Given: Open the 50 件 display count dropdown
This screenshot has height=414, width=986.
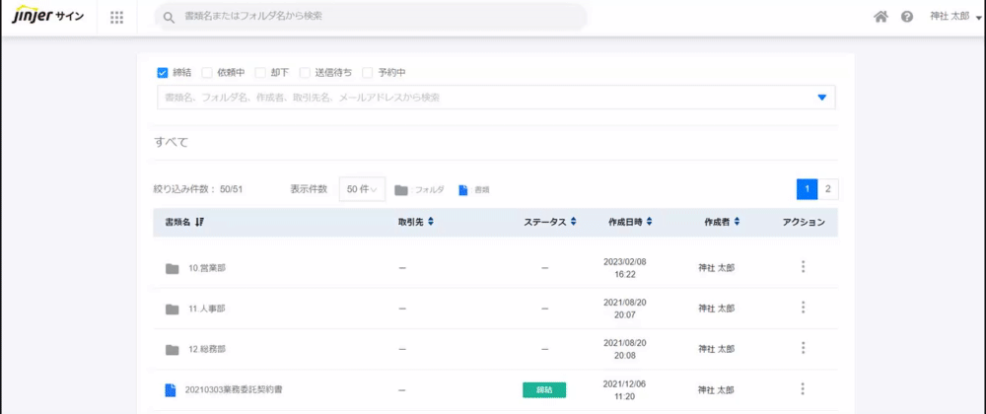Looking at the screenshot, I should 362,189.
